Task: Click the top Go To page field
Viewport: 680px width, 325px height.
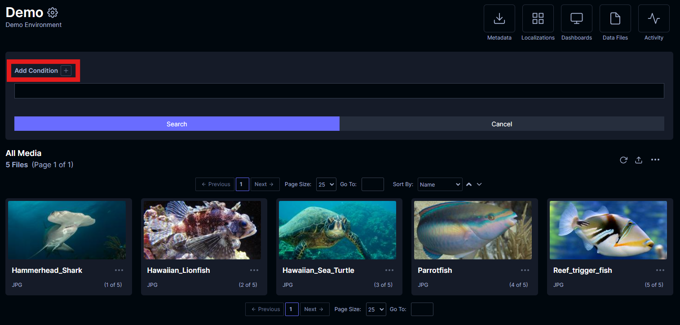Action: [373, 184]
